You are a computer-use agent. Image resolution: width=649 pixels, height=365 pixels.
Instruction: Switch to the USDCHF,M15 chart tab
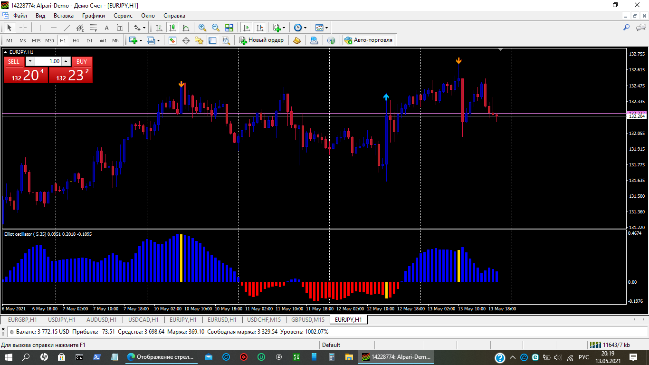[264, 320]
